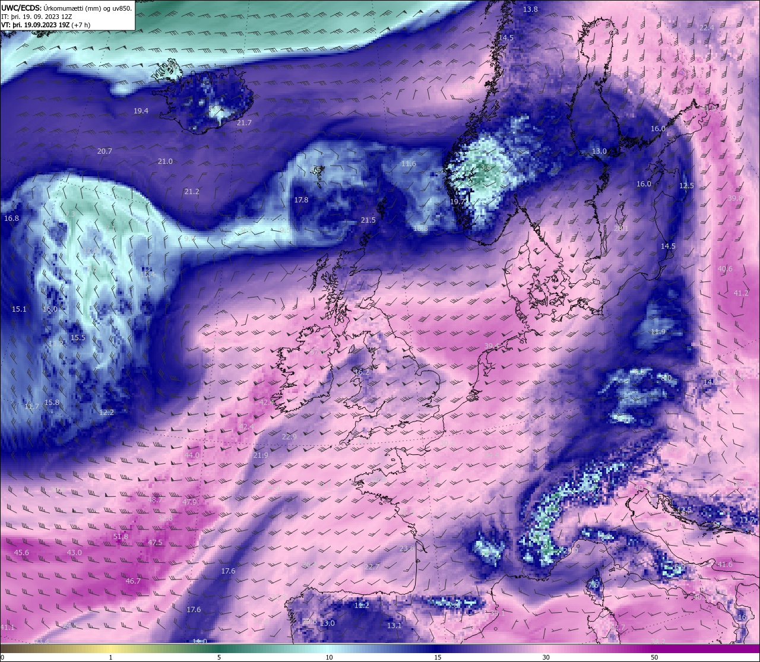Click the map value '21.9'
This screenshot has height=662, width=760.
click(x=261, y=455)
